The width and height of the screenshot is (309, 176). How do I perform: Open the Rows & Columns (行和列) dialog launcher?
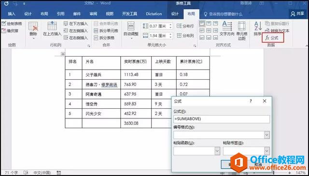[x=89, y=46]
